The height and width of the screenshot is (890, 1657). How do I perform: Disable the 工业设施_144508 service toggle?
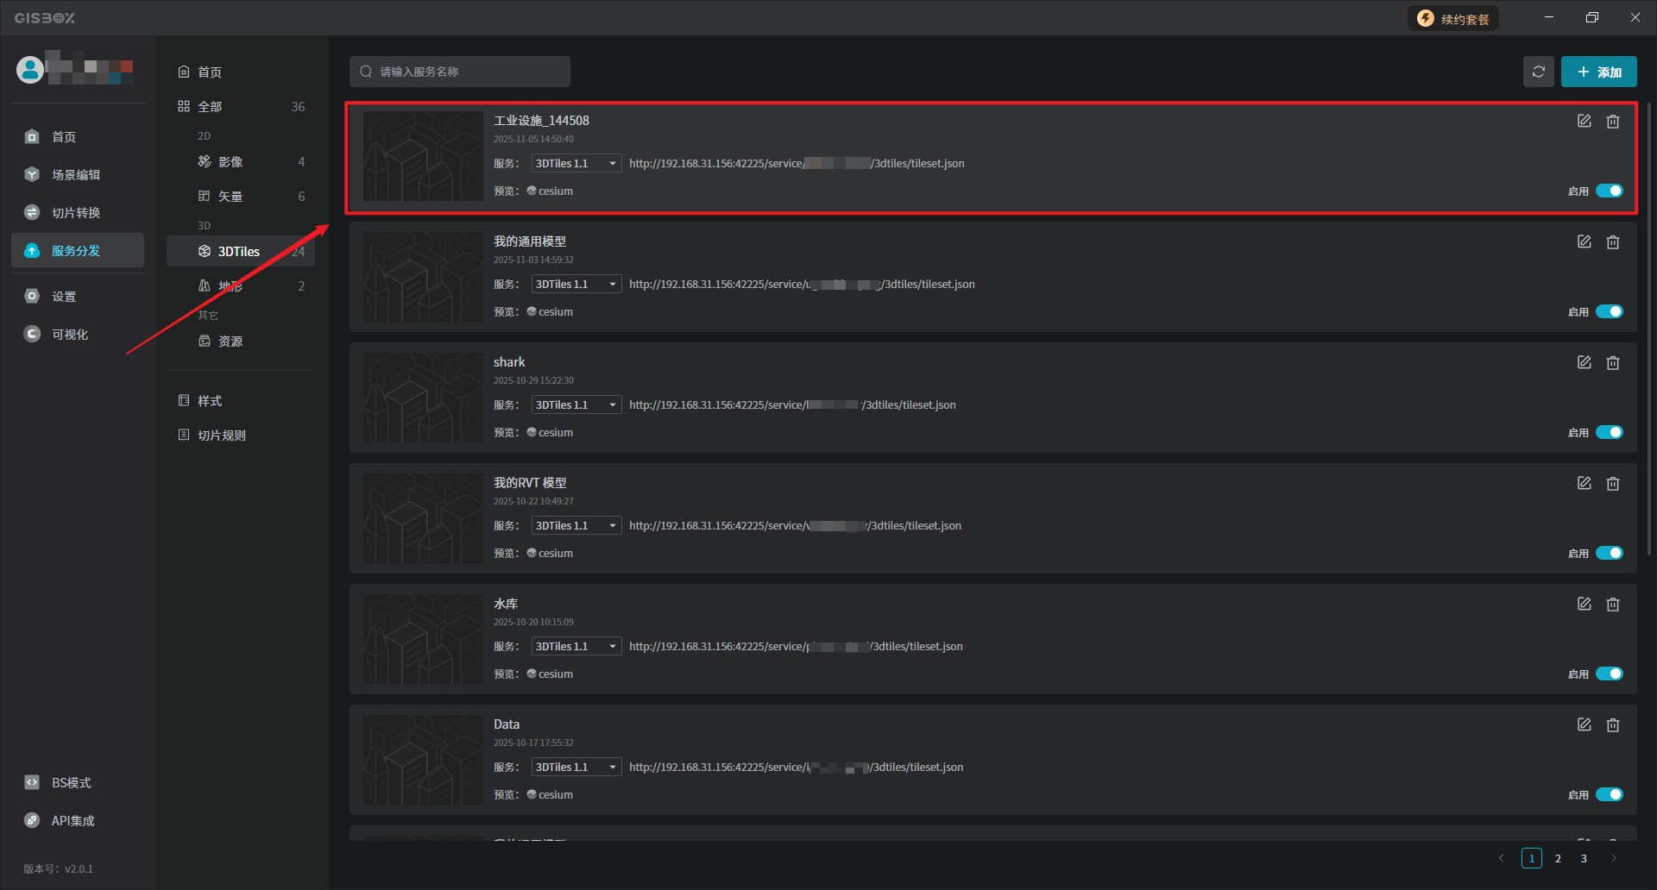point(1609,191)
